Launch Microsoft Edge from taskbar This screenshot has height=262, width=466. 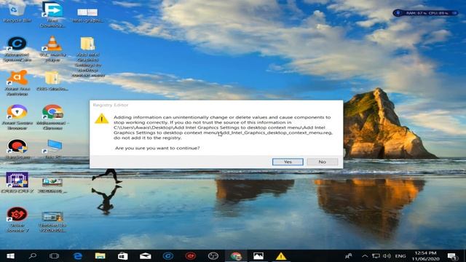point(78,256)
